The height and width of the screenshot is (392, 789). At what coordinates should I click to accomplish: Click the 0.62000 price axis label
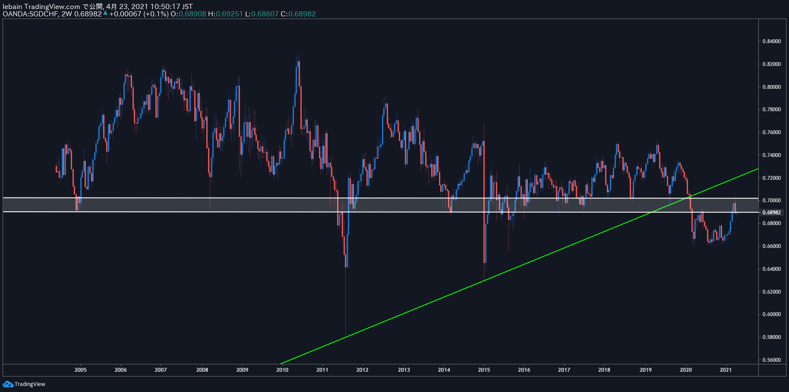coord(772,292)
